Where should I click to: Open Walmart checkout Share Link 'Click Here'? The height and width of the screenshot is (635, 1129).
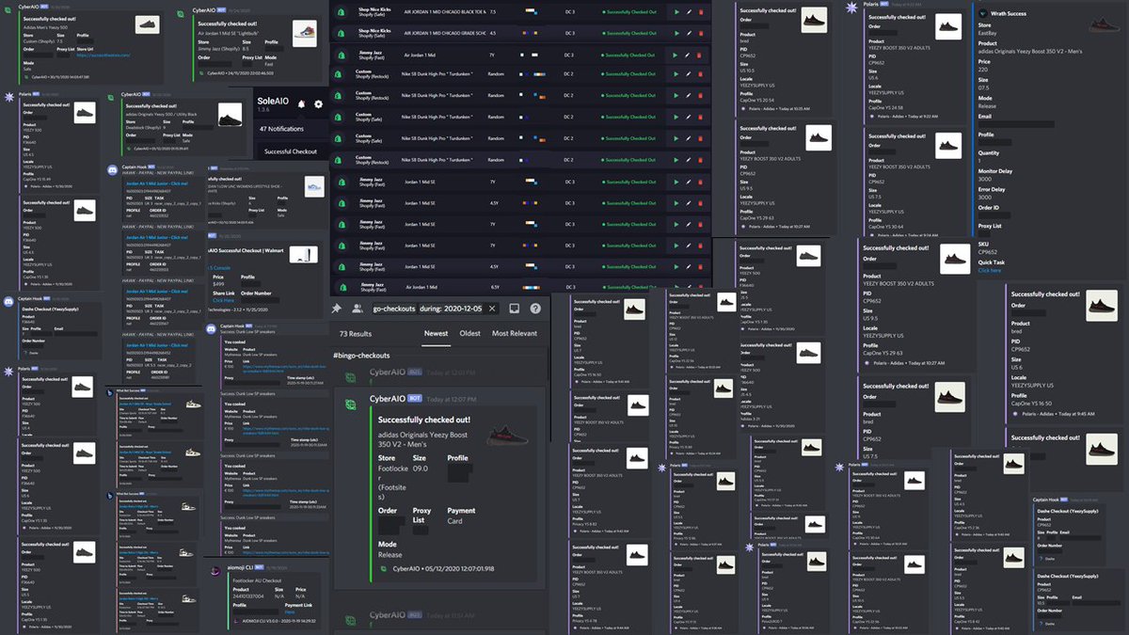[x=223, y=301]
